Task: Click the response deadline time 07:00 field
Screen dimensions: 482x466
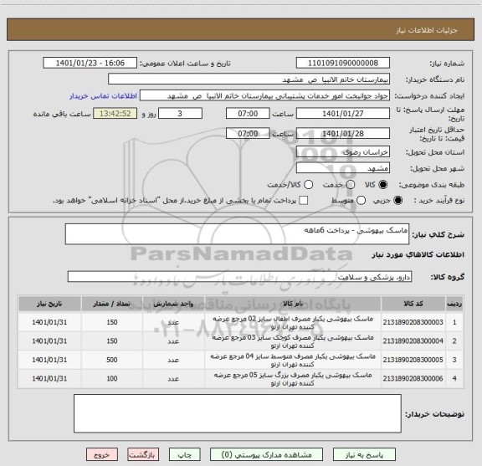Action: (x=248, y=114)
